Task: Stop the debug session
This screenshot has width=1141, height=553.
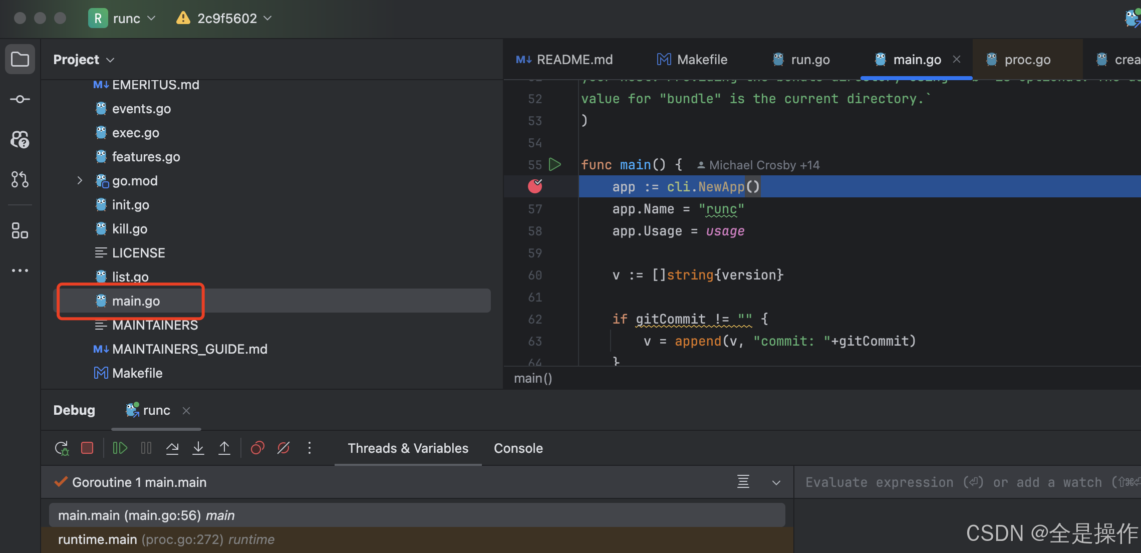Action: point(87,448)
